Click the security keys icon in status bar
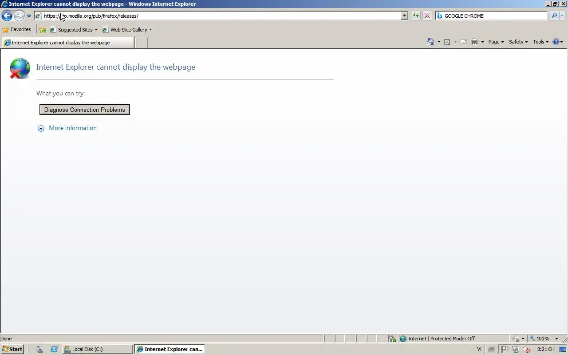Screen dimensions: 568x355 393,339
